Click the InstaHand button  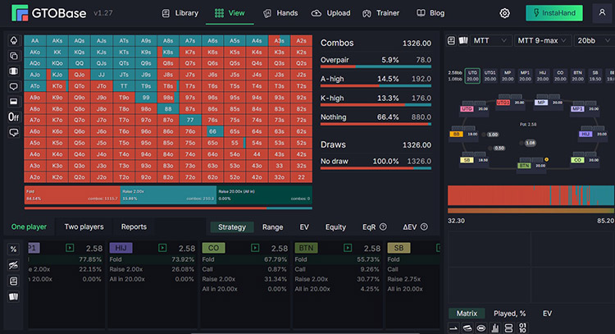point(554,13)
